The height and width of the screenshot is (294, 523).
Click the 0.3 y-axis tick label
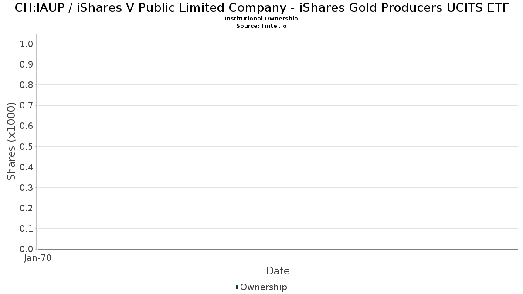(26, 188)
